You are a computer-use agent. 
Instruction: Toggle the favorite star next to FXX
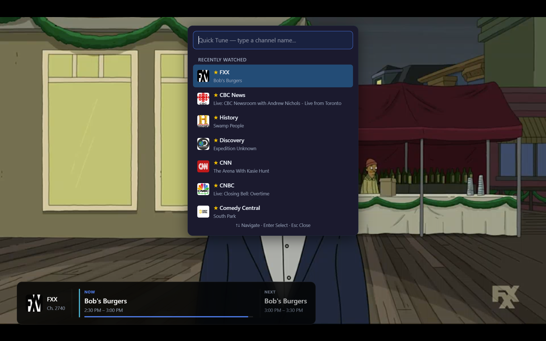click(216, 72)
